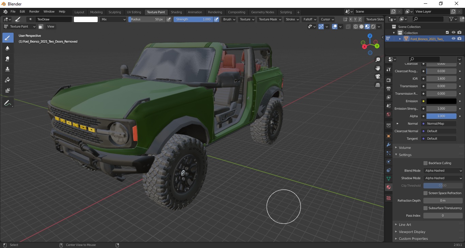
Task: Open the Physics properties tab
Action: 388,161
